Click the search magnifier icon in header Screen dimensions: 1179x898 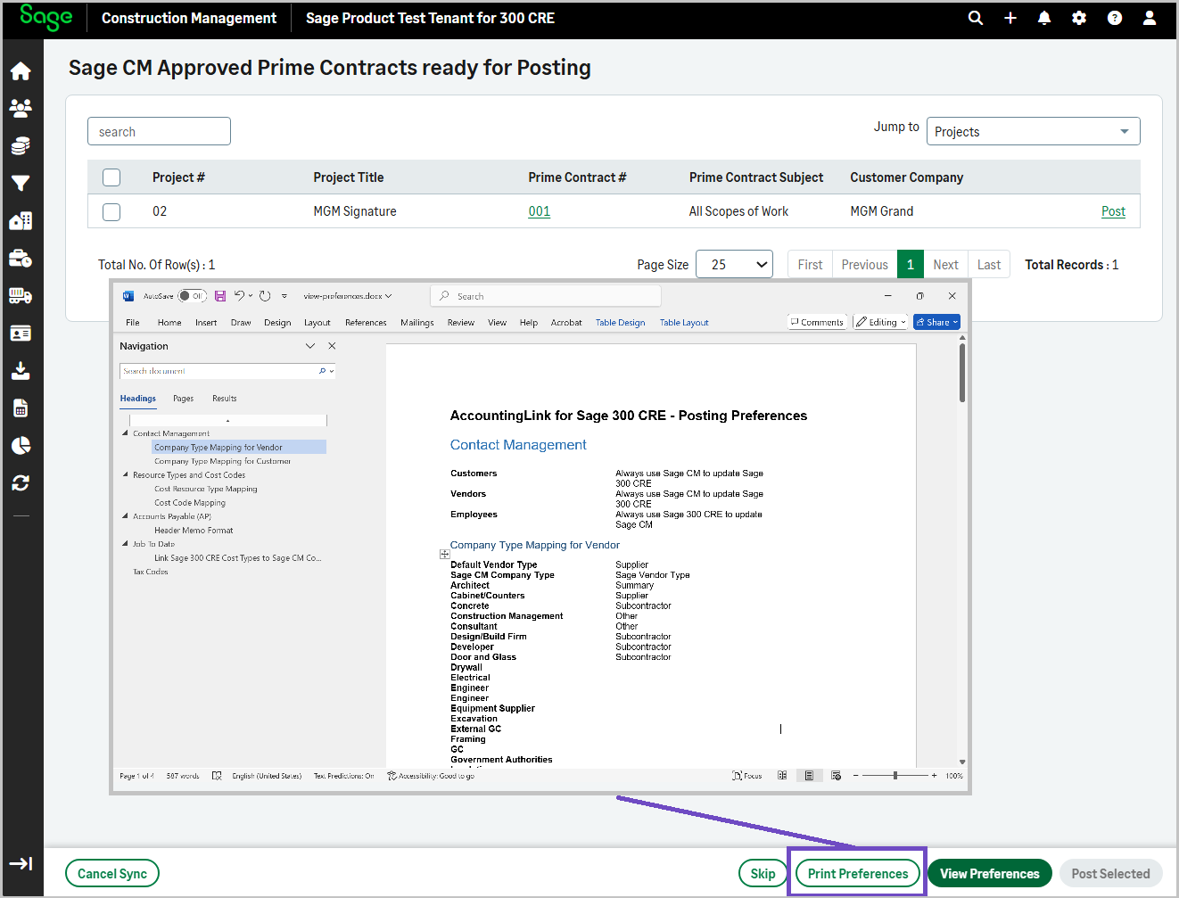click(x=976, y=18)
